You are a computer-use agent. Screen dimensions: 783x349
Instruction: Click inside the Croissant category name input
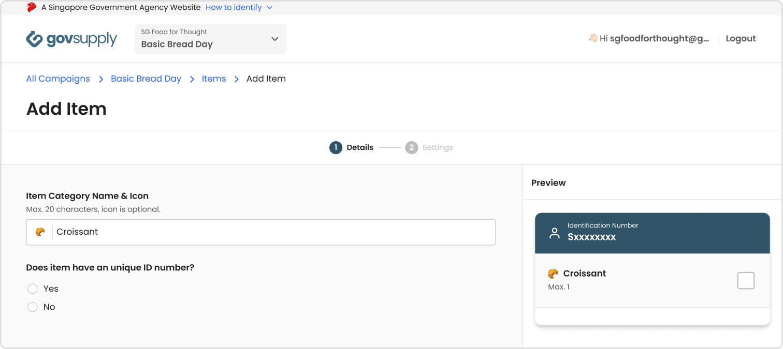[x=207, y=232]
